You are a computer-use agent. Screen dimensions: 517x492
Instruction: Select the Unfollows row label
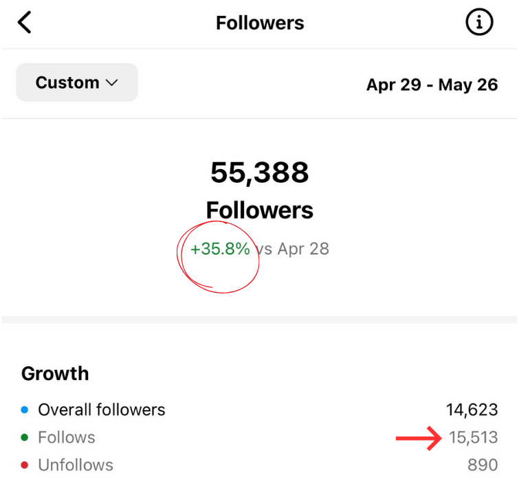76,465
